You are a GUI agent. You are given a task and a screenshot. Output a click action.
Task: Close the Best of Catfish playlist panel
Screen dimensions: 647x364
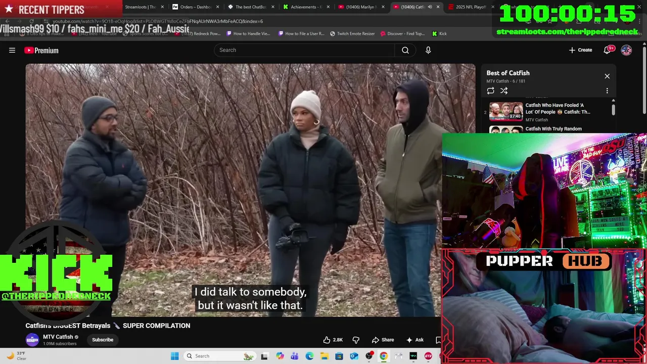pyautogui.click(x=607, y=76)
